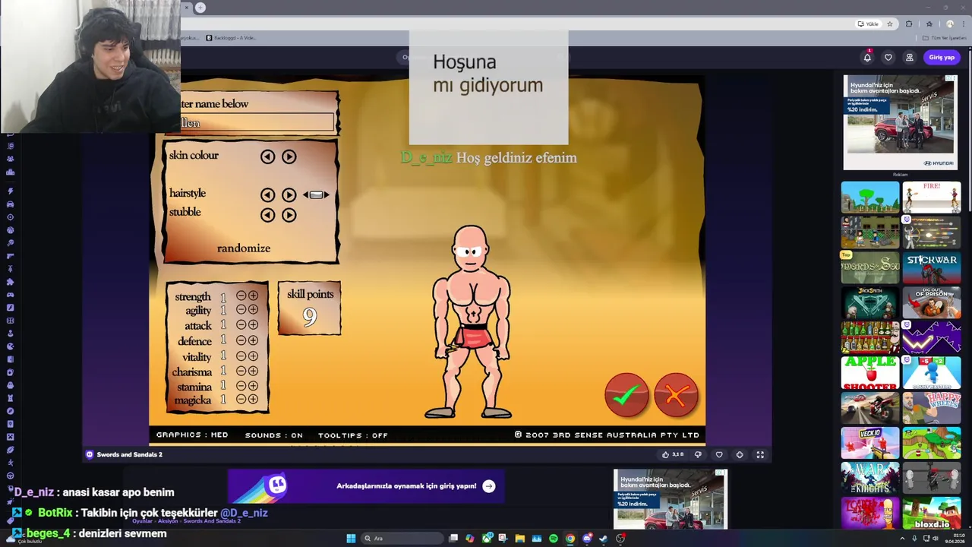Toggle SOUNDS : ON setting
The image size is (972, 547).
[274, 435]
